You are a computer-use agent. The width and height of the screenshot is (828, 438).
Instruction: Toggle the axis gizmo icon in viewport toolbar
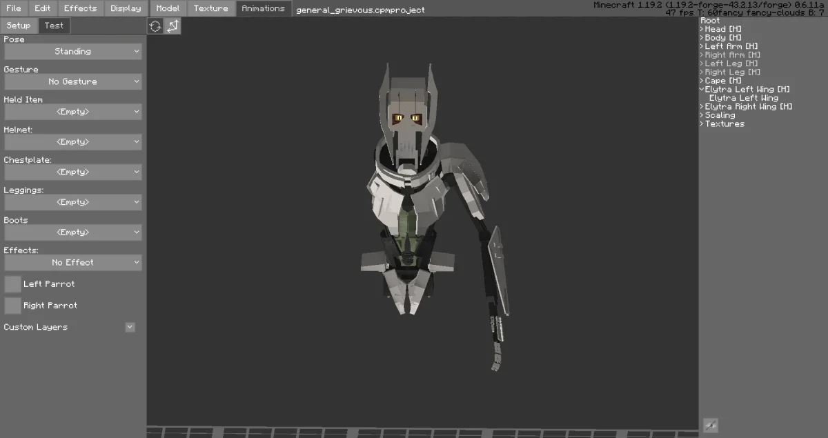pyautogui.click(x=172, y=26)
